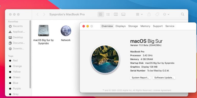The image size is (197, 98).
Task: Minimize the About This Mac window
Action: click(x=87, y=26)
